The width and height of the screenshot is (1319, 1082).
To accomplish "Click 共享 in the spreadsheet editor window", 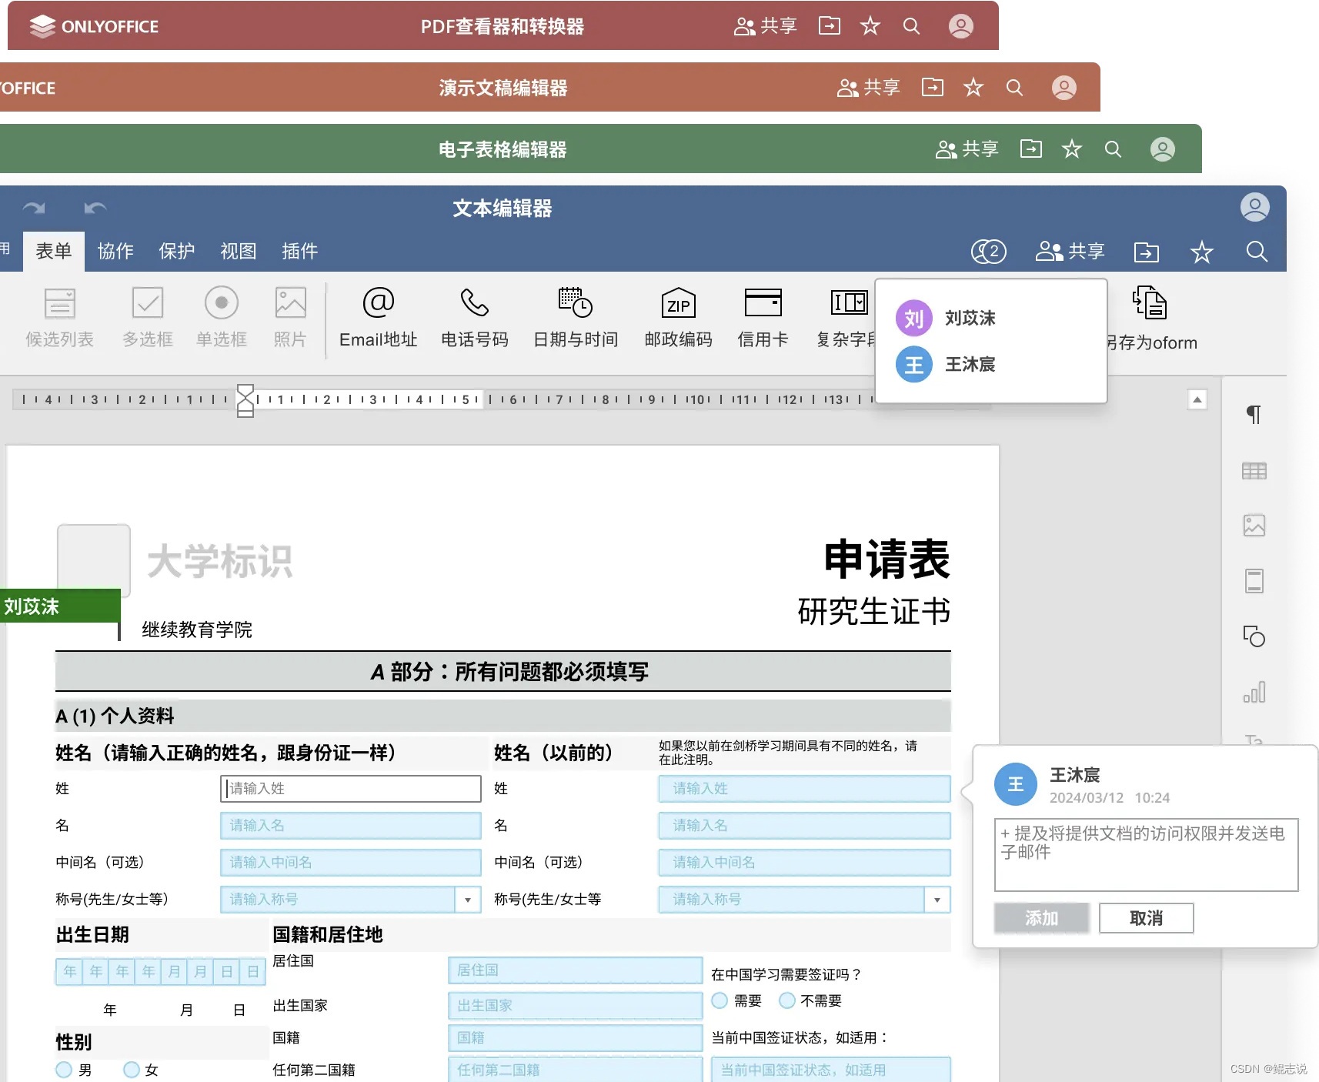I will pos(967,149).
